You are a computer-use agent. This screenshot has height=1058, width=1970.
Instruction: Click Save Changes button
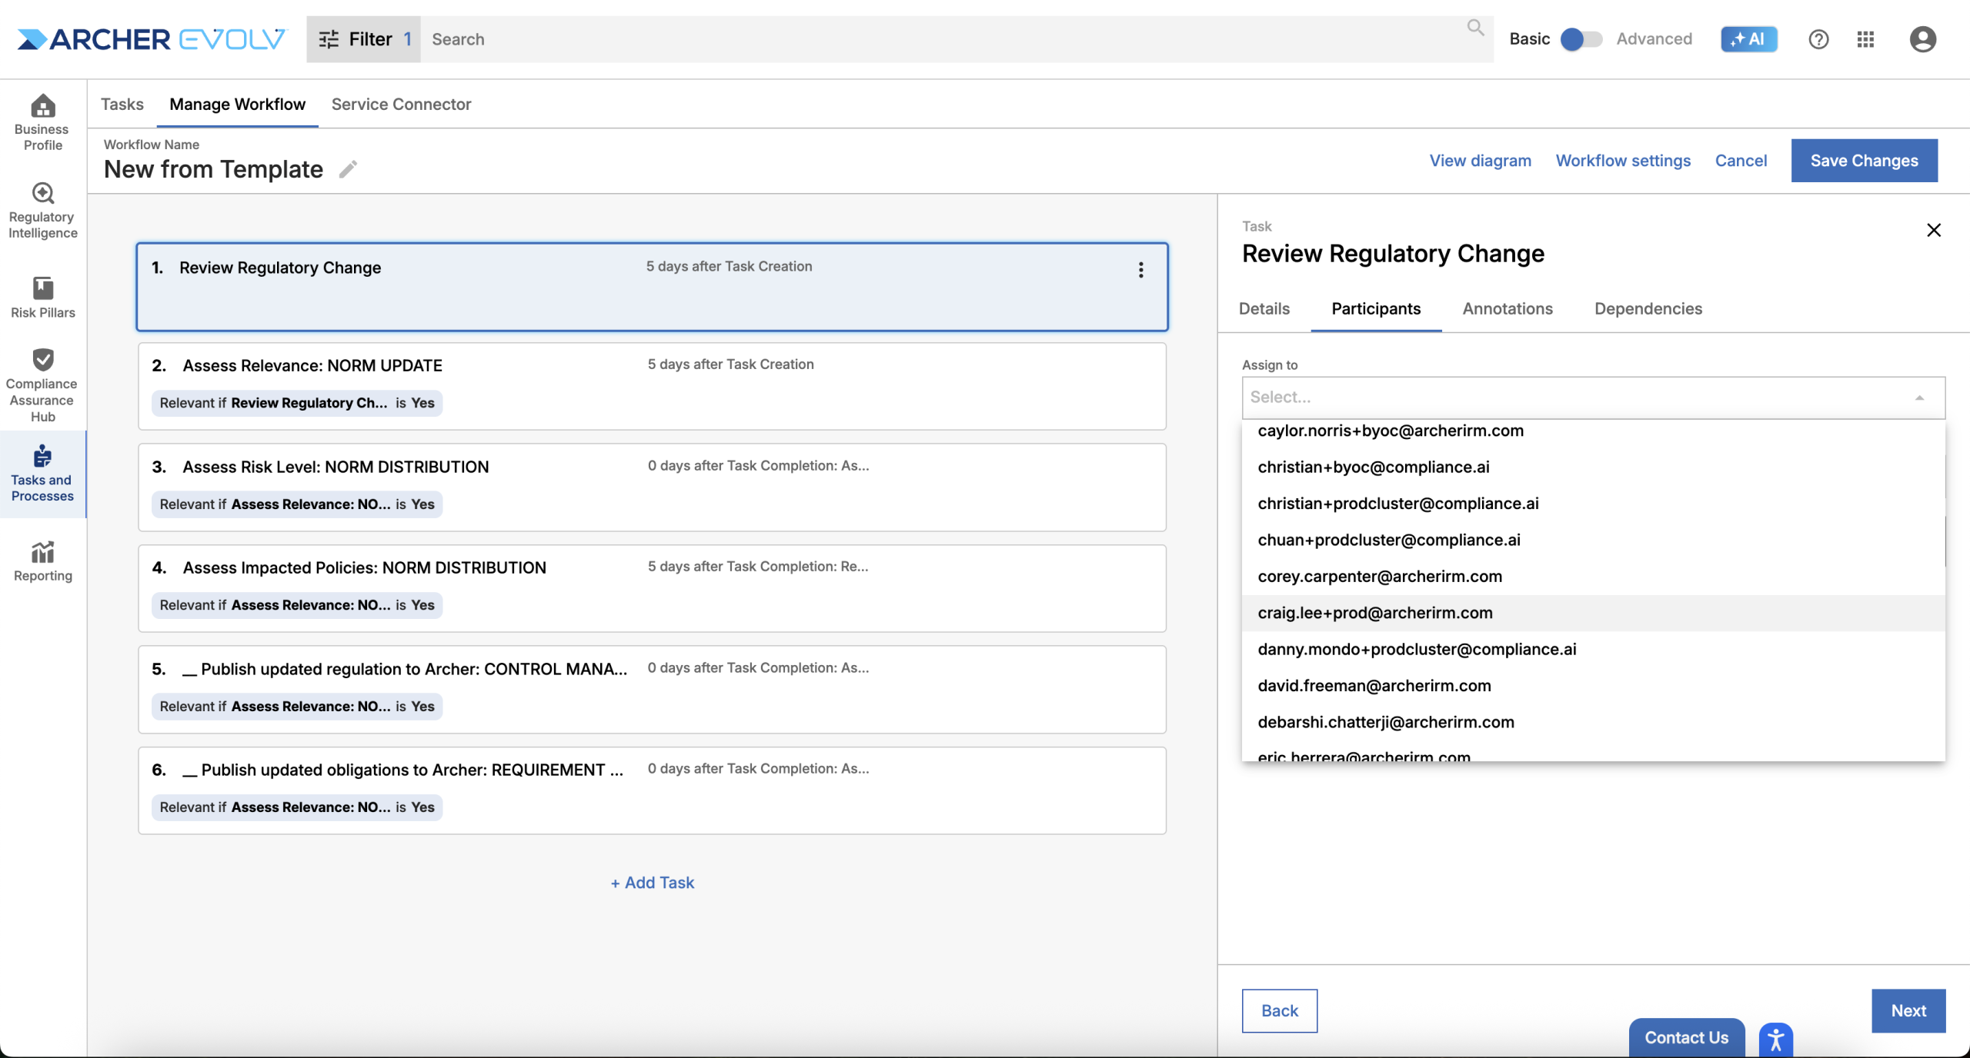(x=1864, y=161)
